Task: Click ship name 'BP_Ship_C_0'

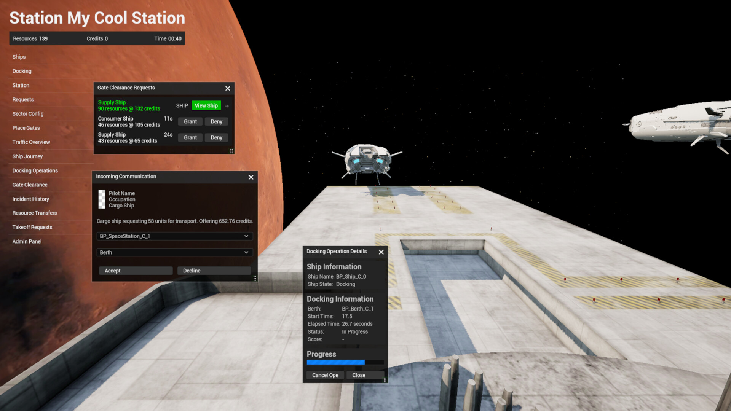Action: coord(351,277)
